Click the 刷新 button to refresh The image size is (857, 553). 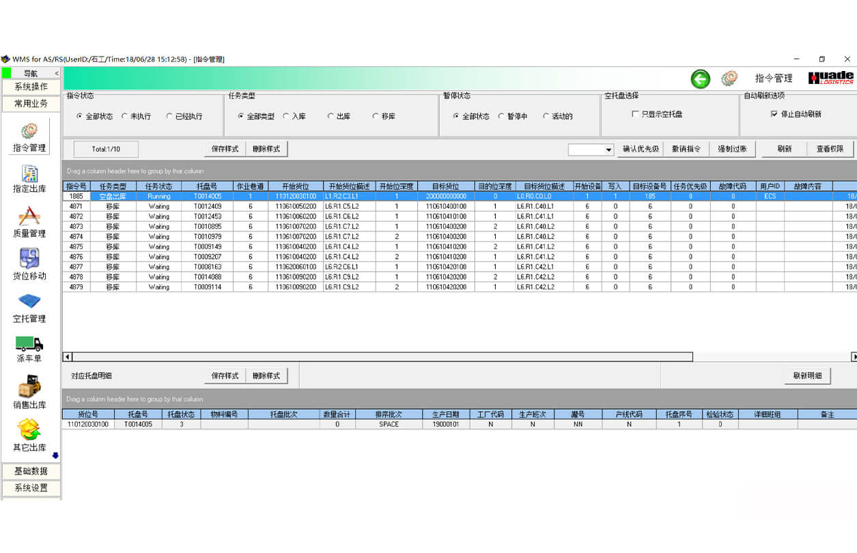click(x=783, y=150)
